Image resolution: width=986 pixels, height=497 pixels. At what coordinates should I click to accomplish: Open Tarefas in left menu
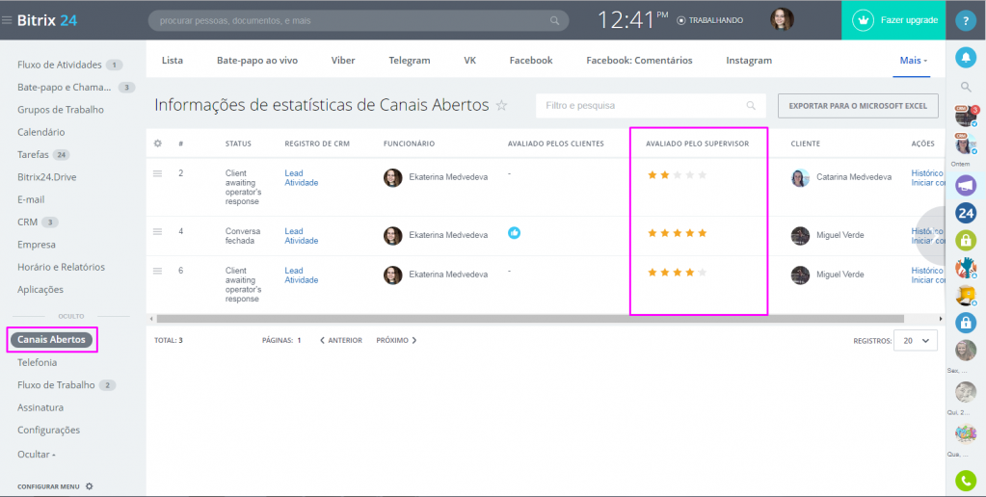pos(33,154)
